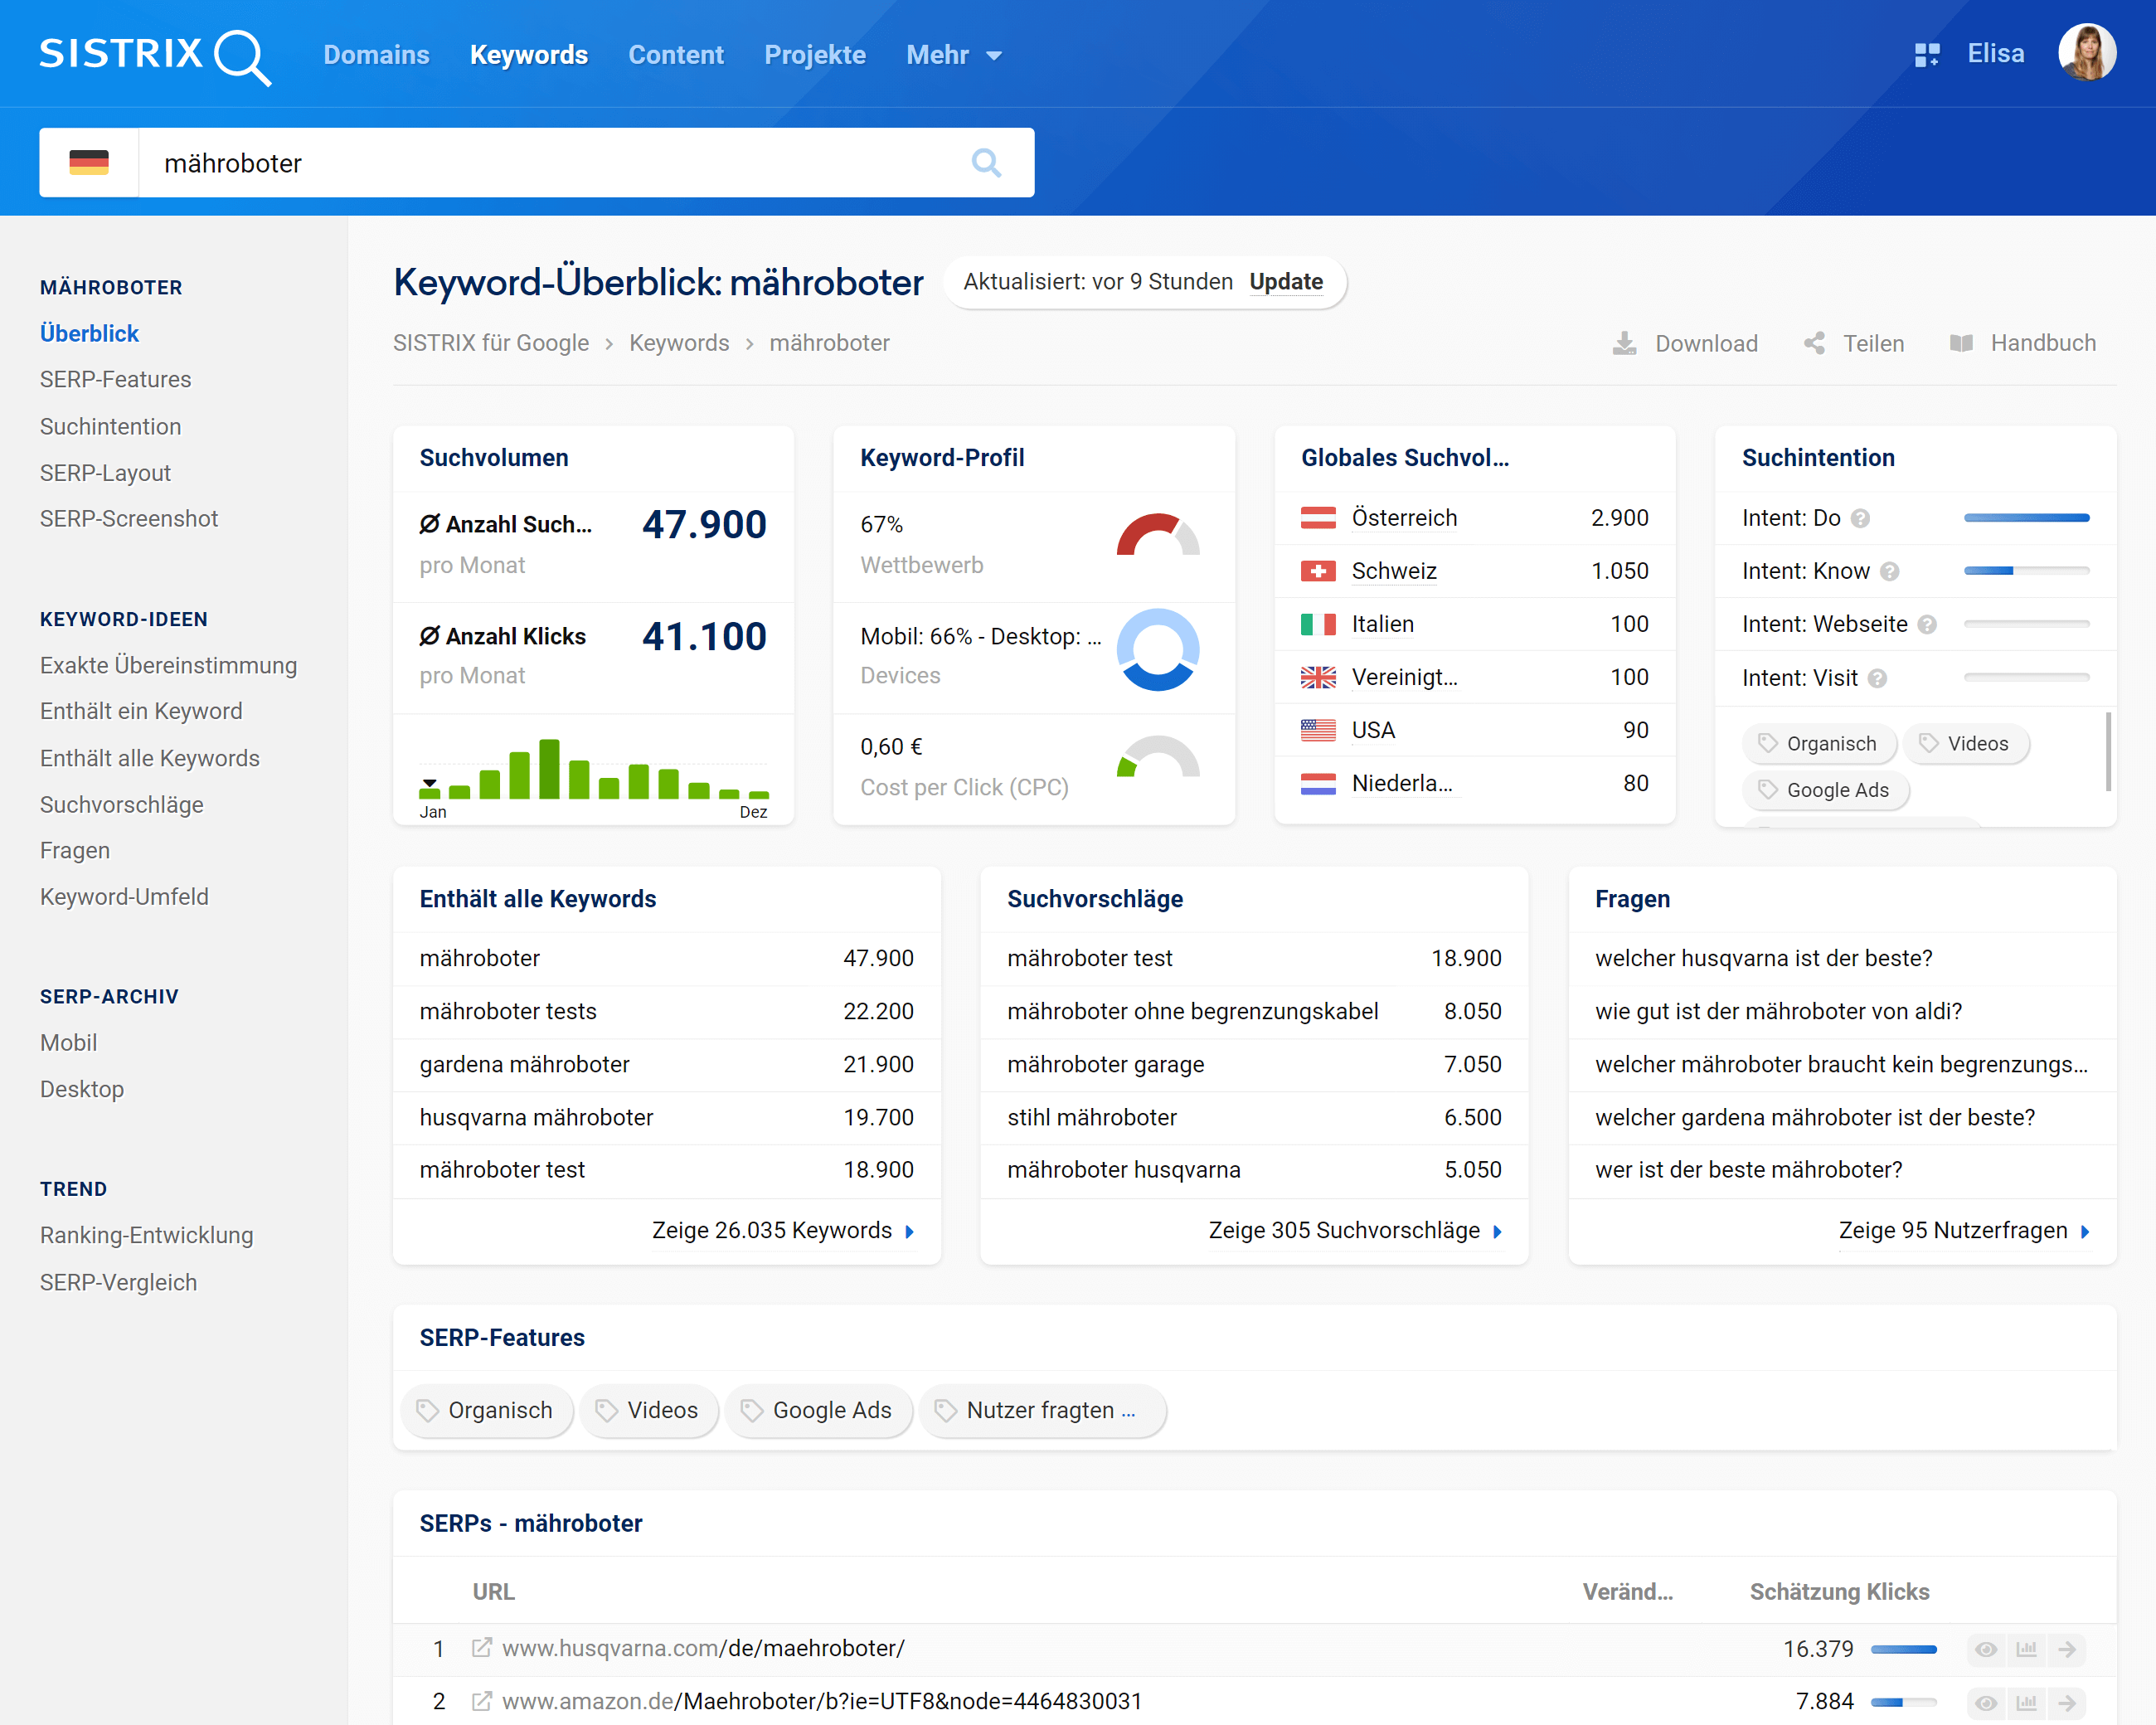Click the Download icon button
This screenshot has width=2156, height=1725.
click(1625, 343)
